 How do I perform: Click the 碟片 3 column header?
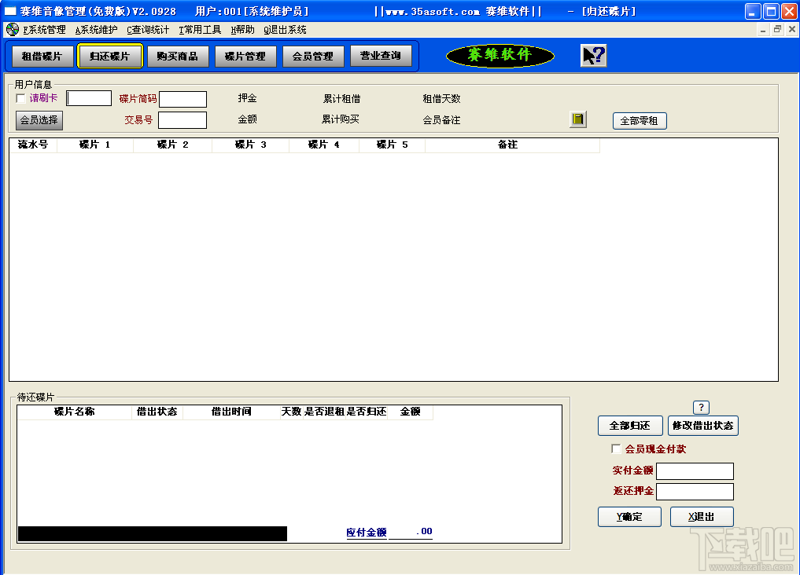(x=250, y=145)
